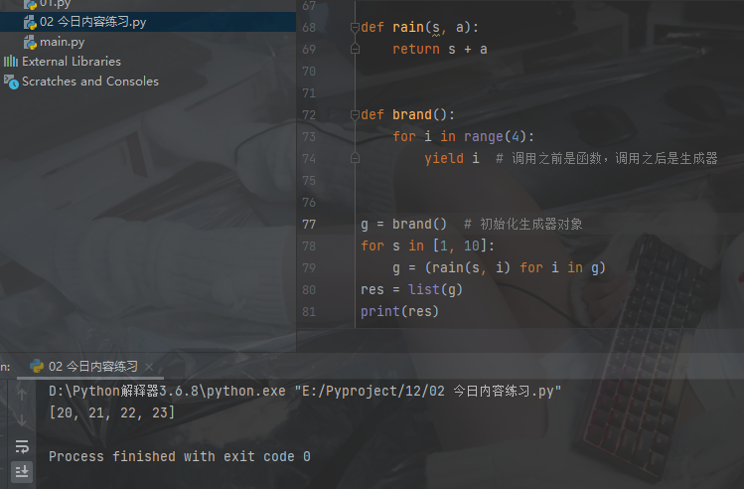Click the 'g = brand()' code line
Image resolution: width=744 pixels, height=489 pixels.
[x=404, y=224]
